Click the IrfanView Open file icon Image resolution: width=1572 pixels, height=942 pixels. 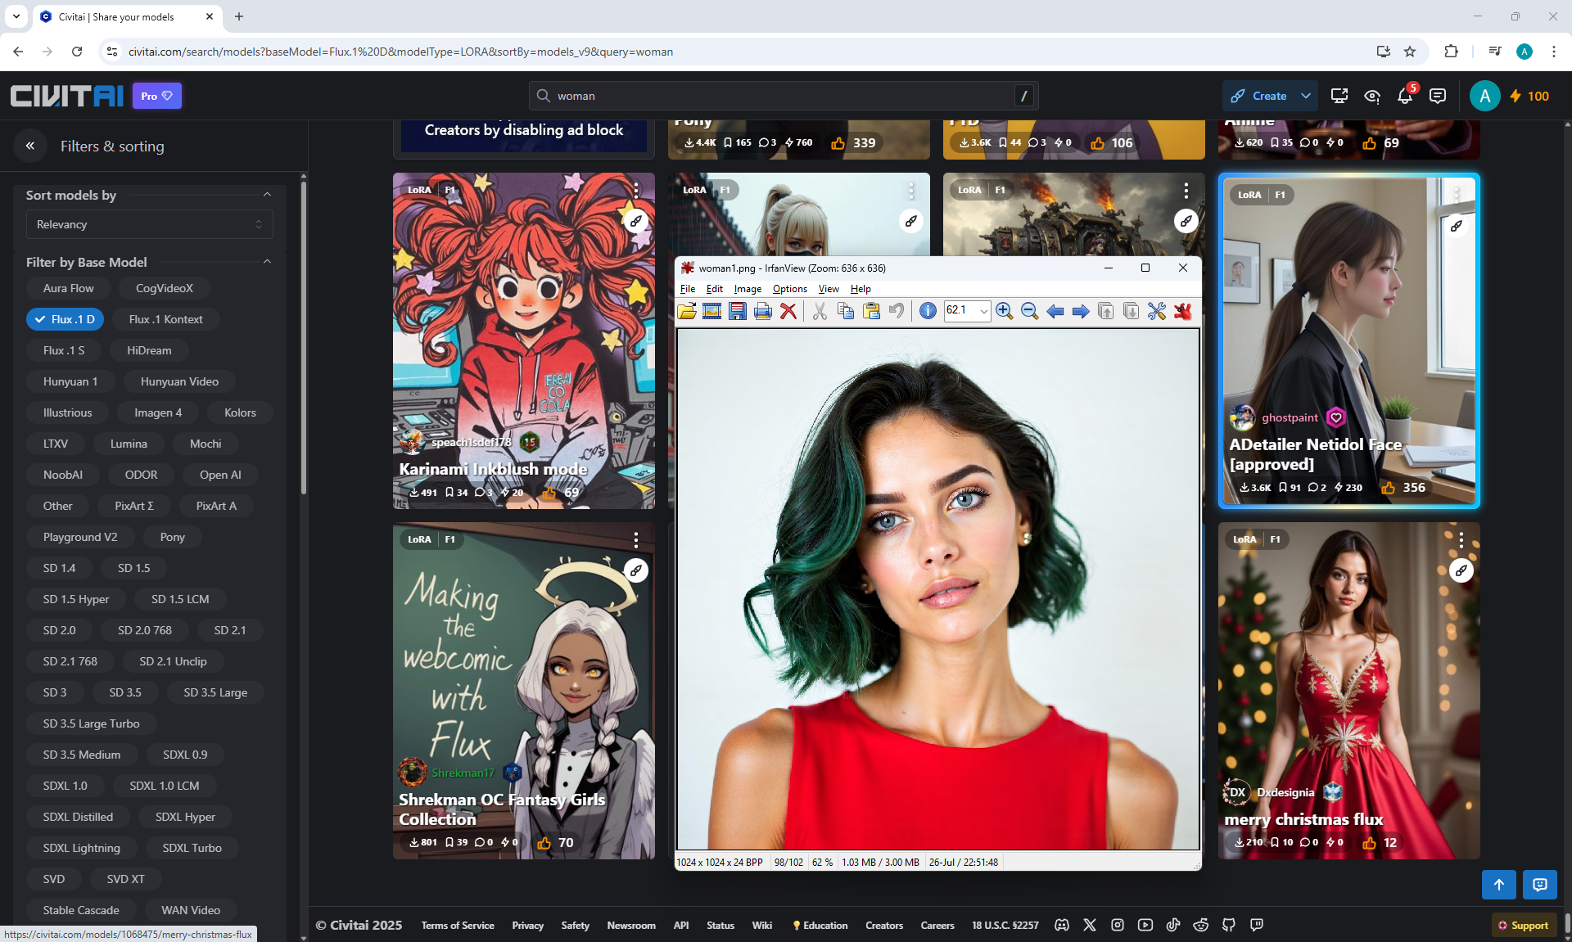686,311
